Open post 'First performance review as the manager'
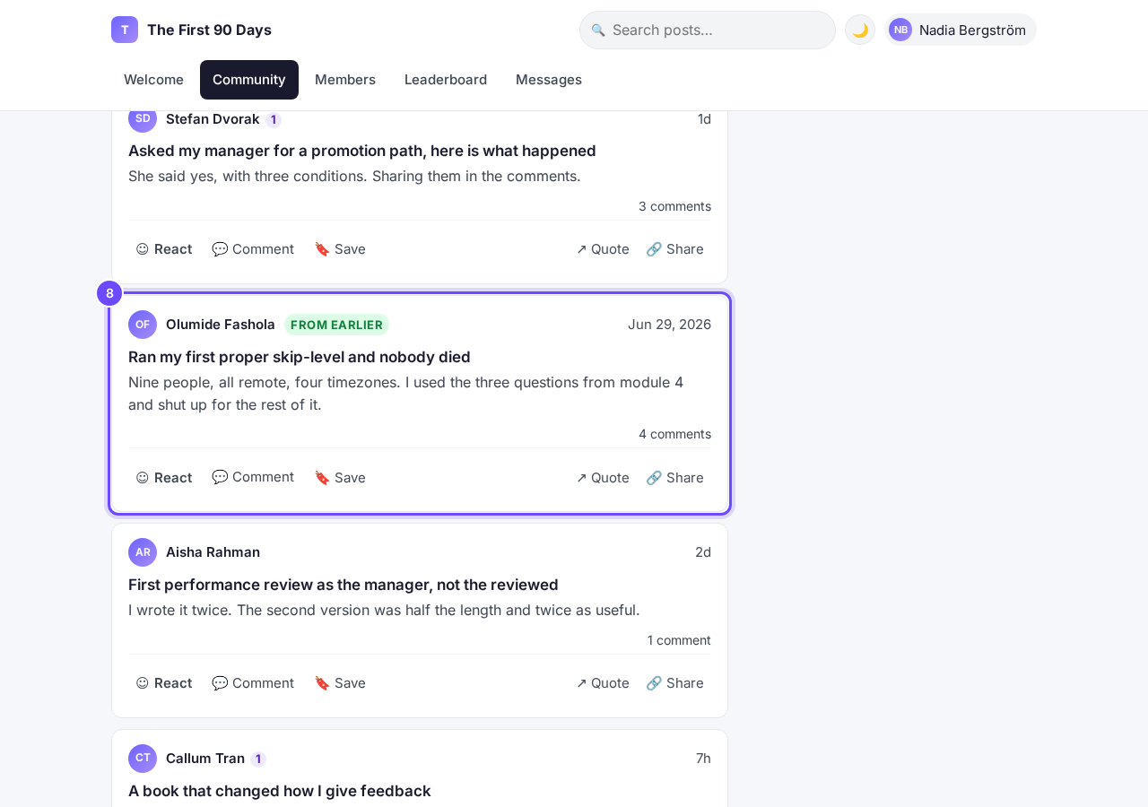This screenshot has height=807, width=1148. click(344, 585)
